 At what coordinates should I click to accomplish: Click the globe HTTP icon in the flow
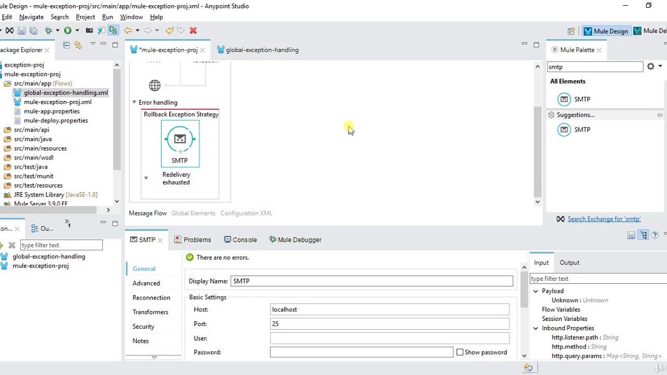(x=155, y=85)
